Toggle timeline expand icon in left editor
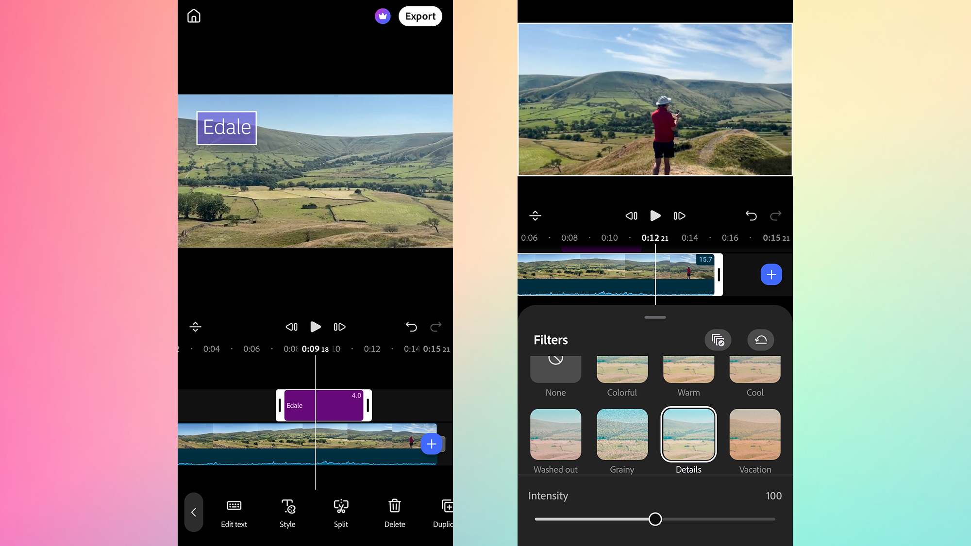The width and height of the screenshot is (971, 546). [x=195, y=327]
